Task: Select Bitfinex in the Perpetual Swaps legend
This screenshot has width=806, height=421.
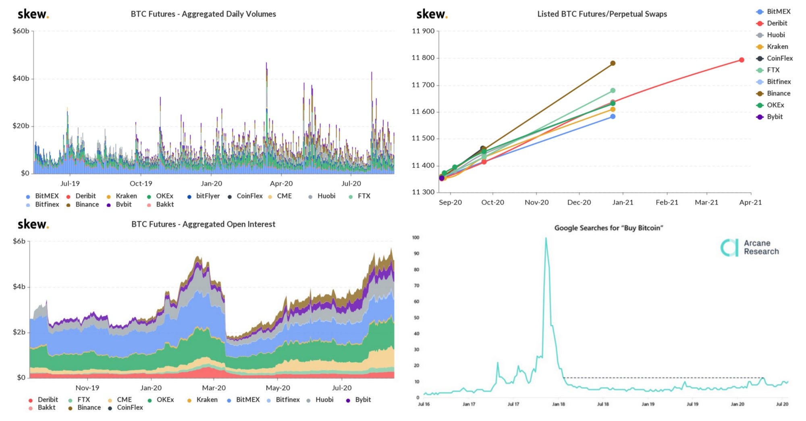Action: (x=774, y=82)
